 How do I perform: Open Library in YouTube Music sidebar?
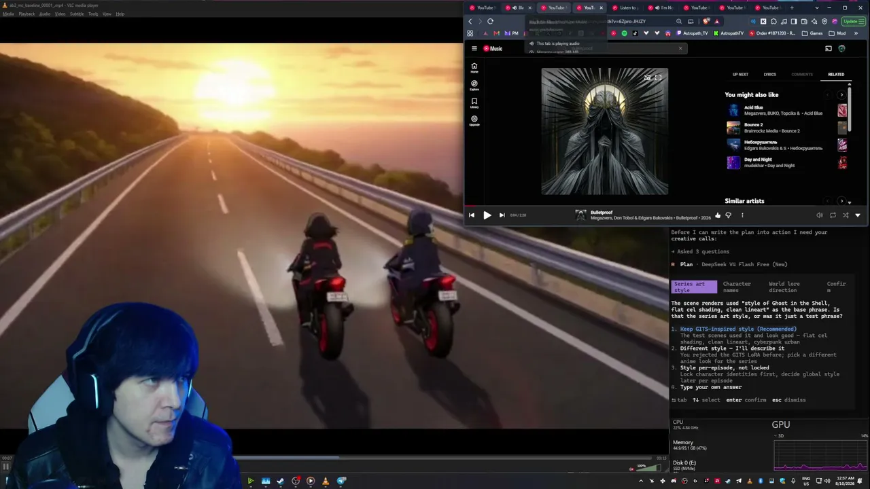tap(474, 103)
